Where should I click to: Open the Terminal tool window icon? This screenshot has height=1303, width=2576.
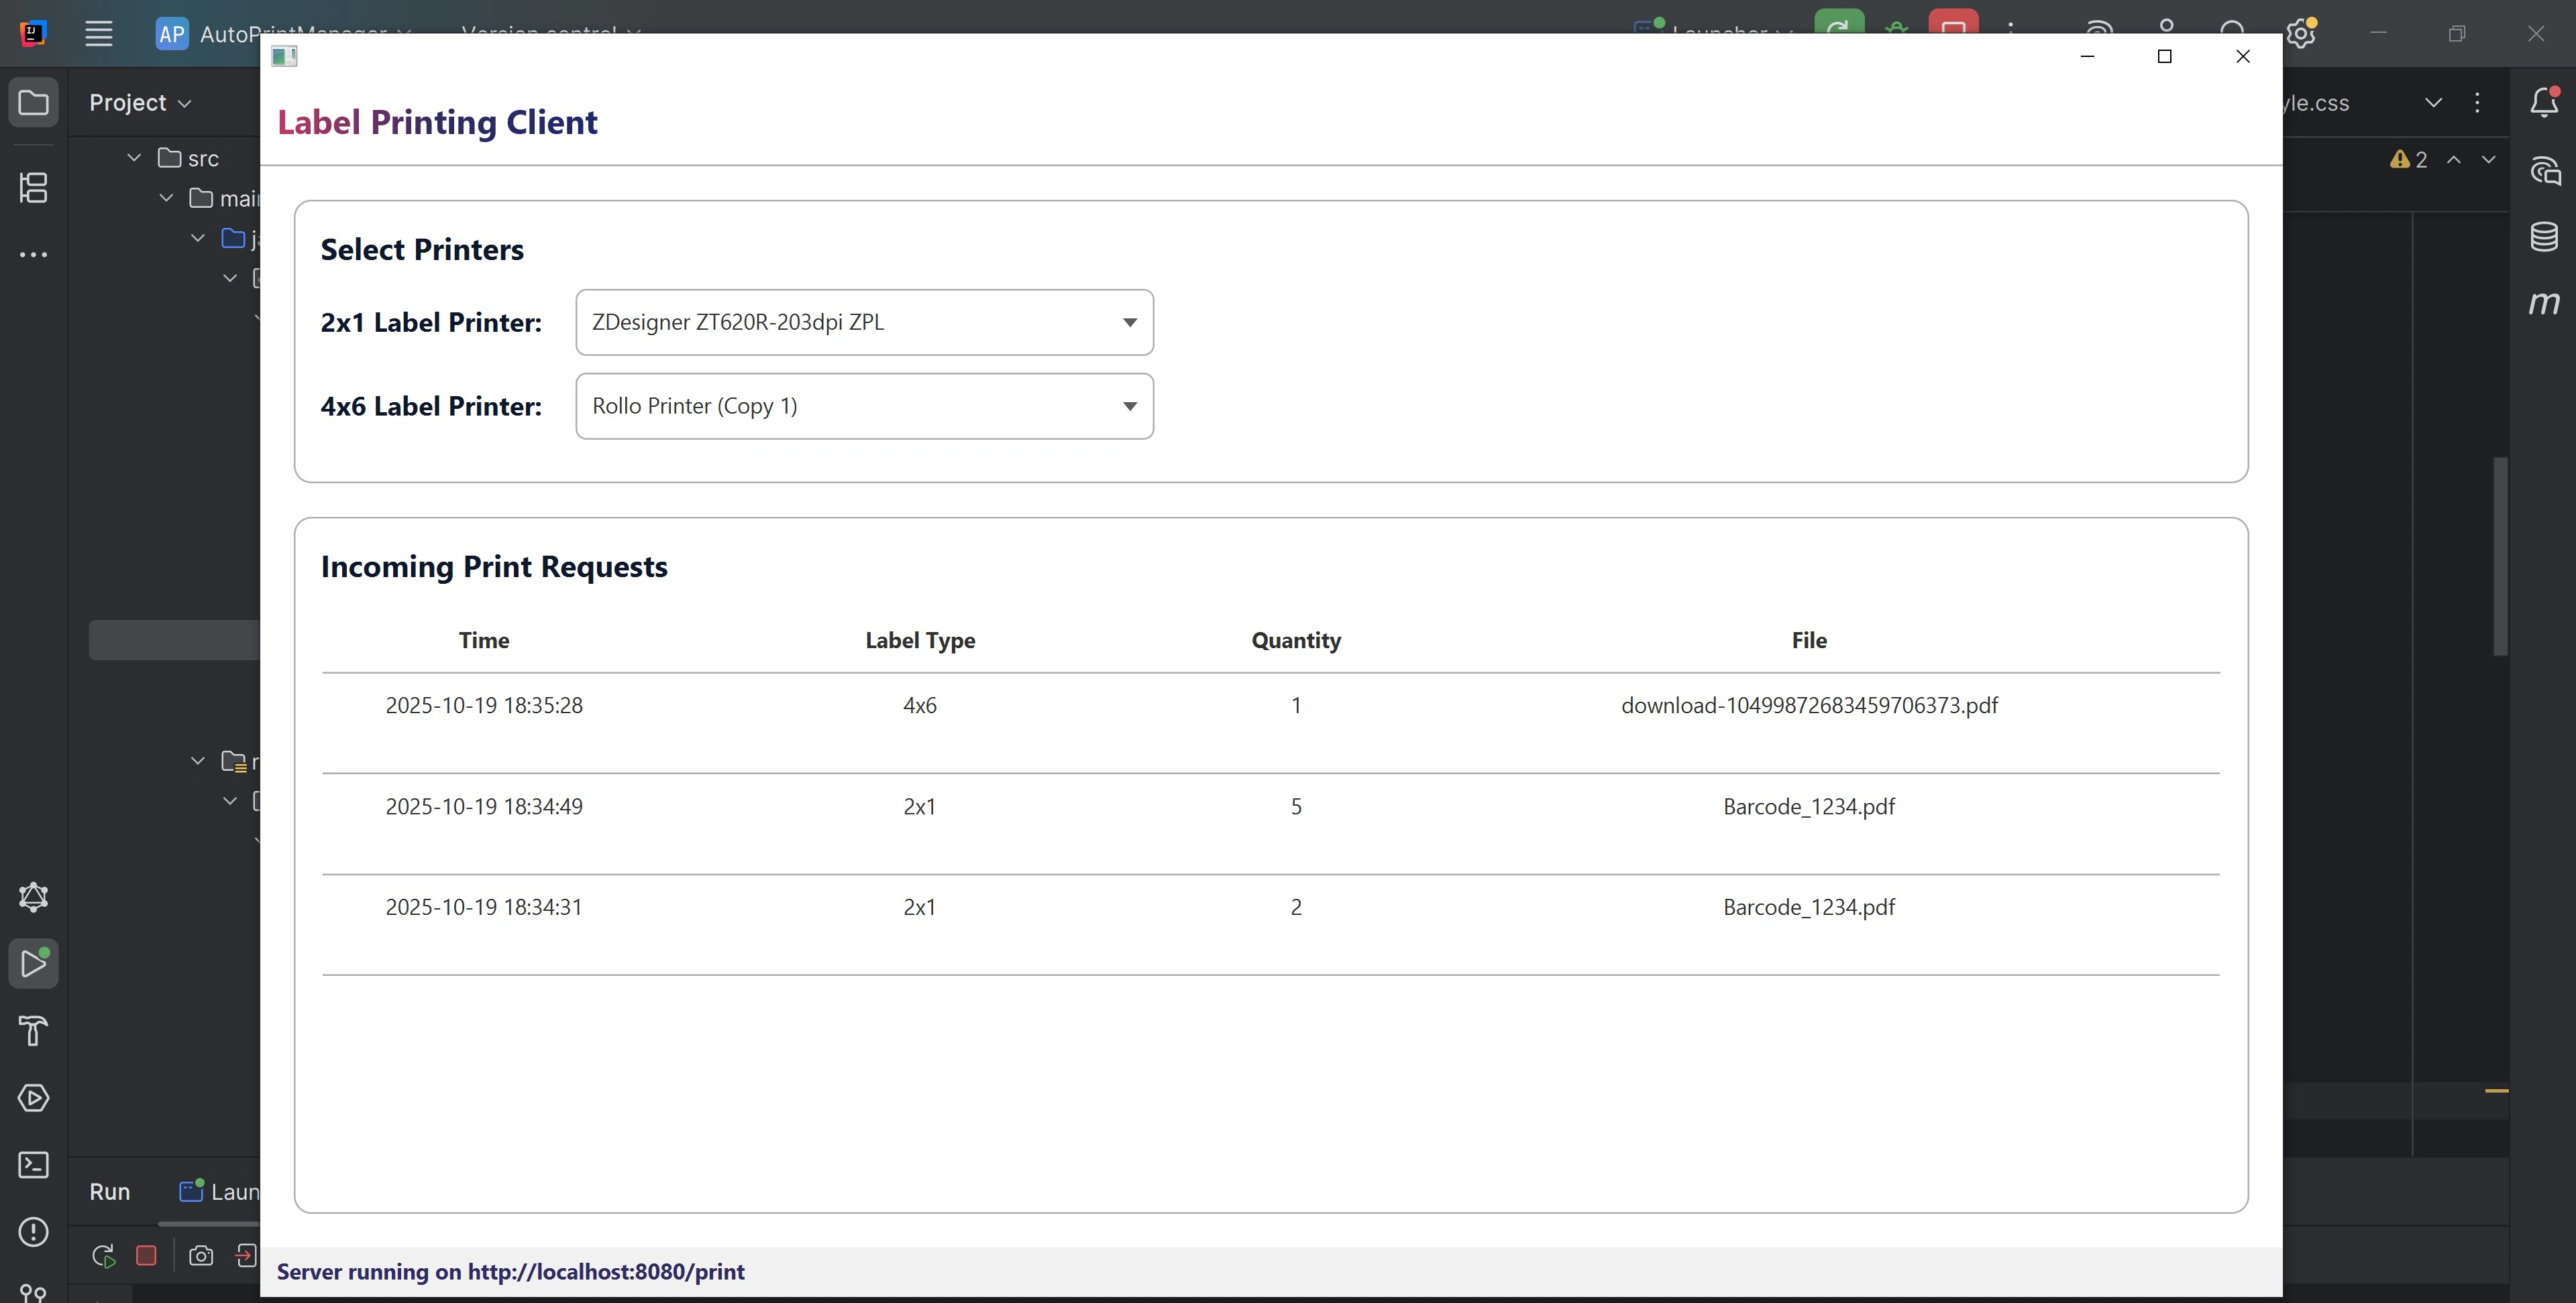coord(33,1165)
